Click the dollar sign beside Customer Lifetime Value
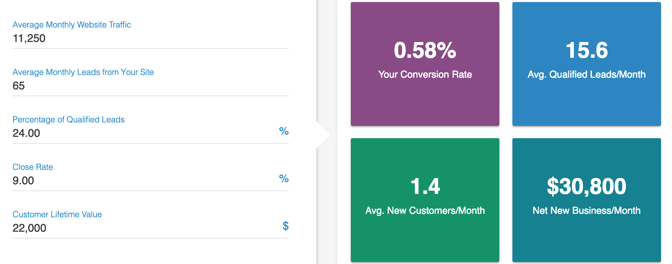Screen dimensions: 672x264 285,227
